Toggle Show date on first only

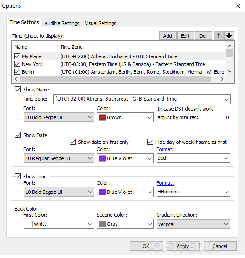coord(72,142)
